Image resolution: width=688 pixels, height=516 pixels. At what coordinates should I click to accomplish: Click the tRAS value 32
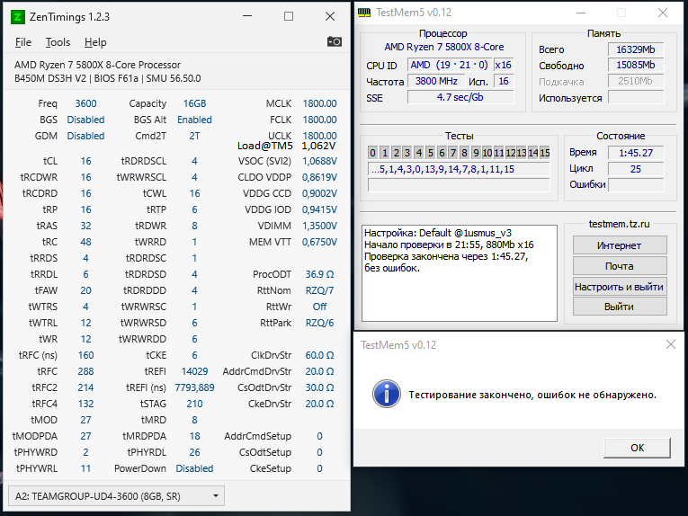(x=85, y=226)
